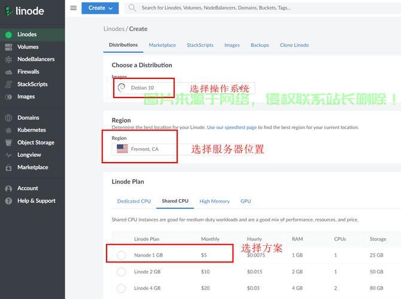Open the Region selection dropdown
The width and height of the screenshot is (401, 299).
(183, 149)
